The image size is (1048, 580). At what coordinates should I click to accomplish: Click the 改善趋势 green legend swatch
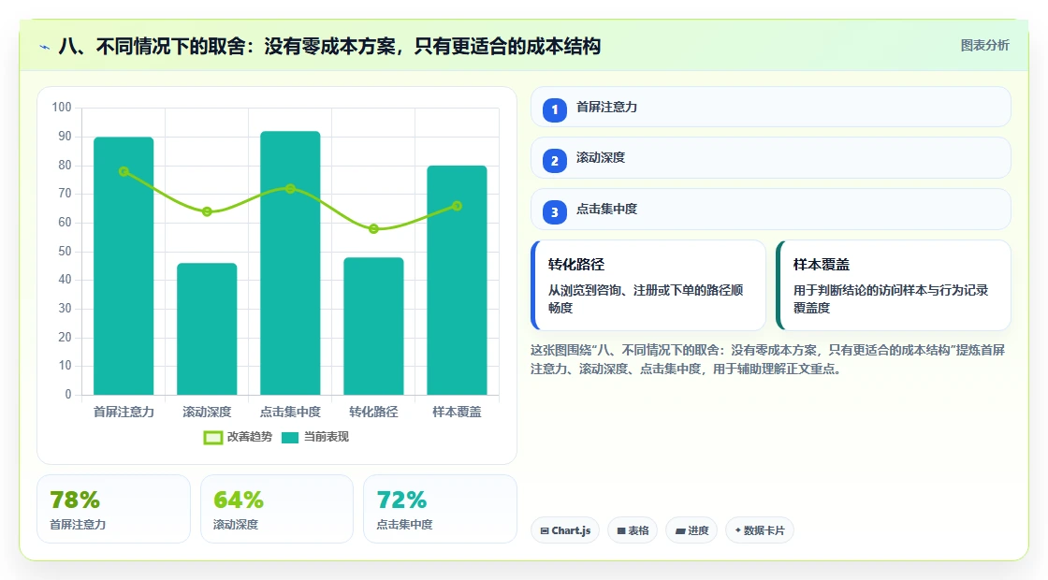click(x=213, y=438)
